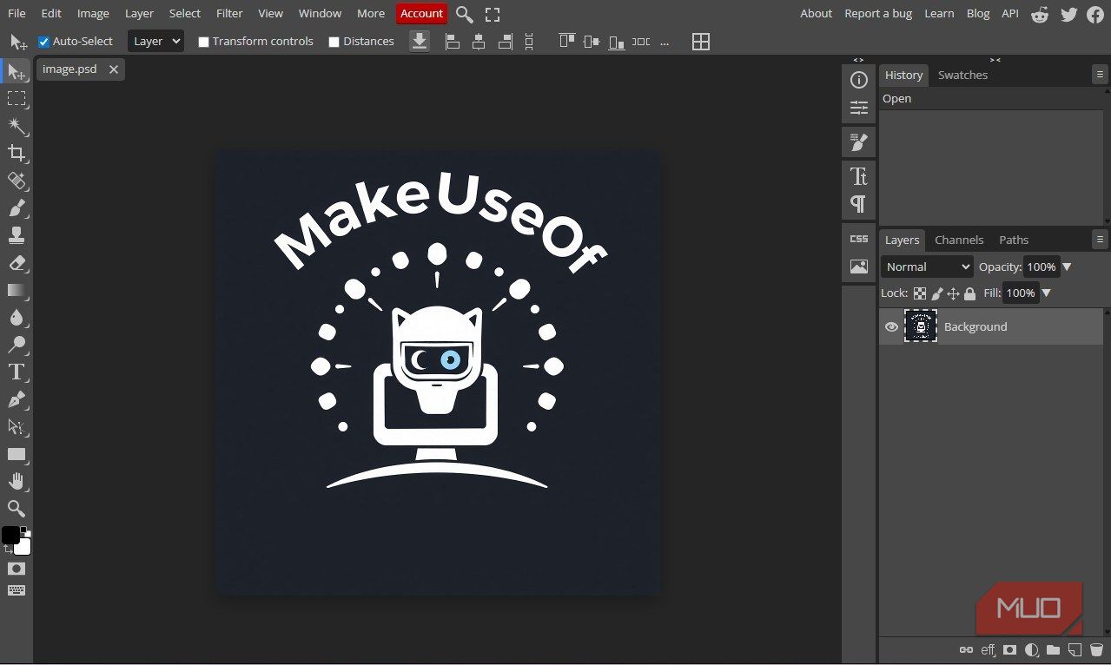1111x665 pixels.
Task: Add layer effects with eff button
Action: [x=988, y=649]
